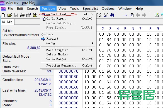Viewport: 163px width, 108px height.
Task: Click offset row 000000B0
Action: pyautogui.click(x=68, y=92)
